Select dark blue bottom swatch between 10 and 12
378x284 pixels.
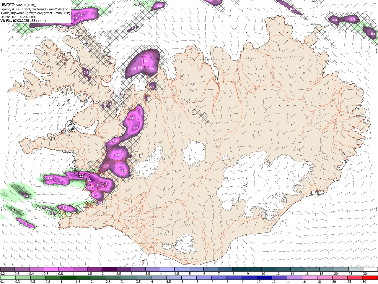point(265,277)
